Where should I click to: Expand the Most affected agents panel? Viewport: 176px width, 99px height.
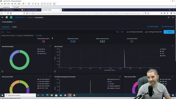[50, 46]
